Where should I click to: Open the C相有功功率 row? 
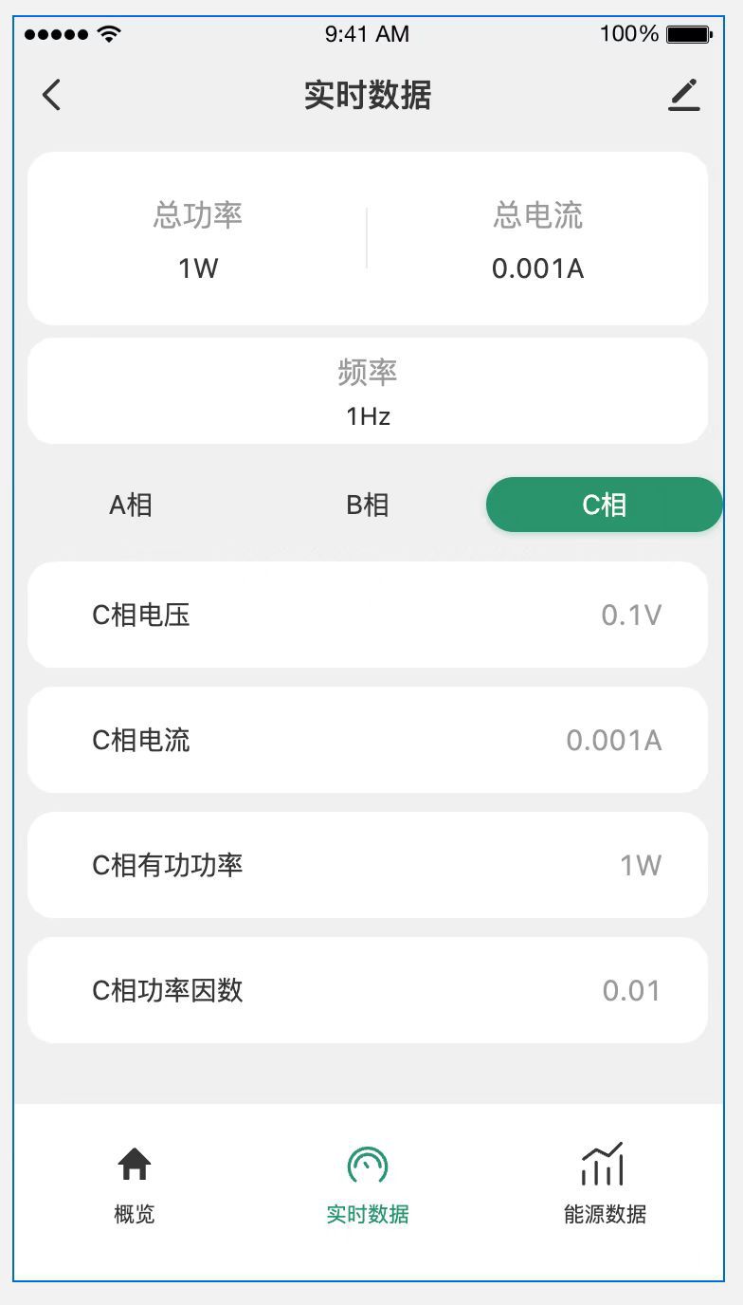click(368, 865)
